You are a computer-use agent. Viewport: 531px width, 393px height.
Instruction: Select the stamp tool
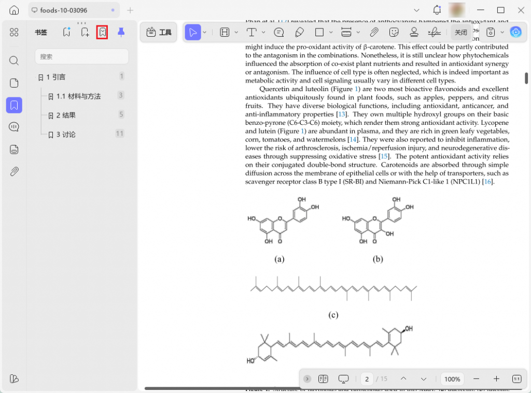tap(414, 33)
